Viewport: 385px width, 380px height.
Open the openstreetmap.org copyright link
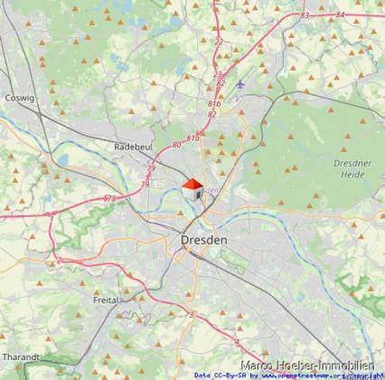tap(318, 375)
